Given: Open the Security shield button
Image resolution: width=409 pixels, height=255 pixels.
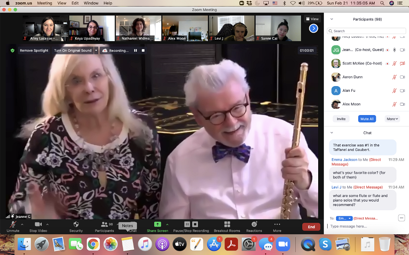Looking at the screenshot, I should pos(76,226).
